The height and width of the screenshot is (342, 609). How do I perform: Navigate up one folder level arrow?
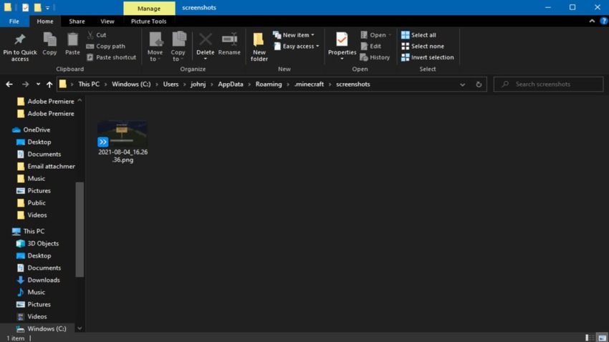(49, 84)
